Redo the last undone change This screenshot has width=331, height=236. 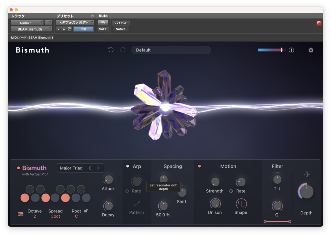pyautogui.click(x=123, y=50)
